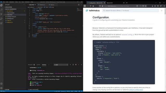Open the tracking protection shield icon in Firefox
This screenshot has width=166, height=93.
click(100, 6)
